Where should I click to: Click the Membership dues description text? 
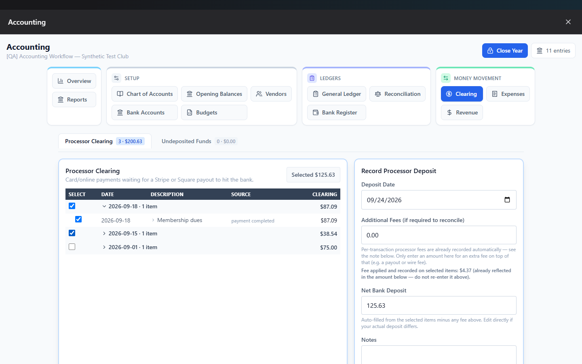point(179,220)
